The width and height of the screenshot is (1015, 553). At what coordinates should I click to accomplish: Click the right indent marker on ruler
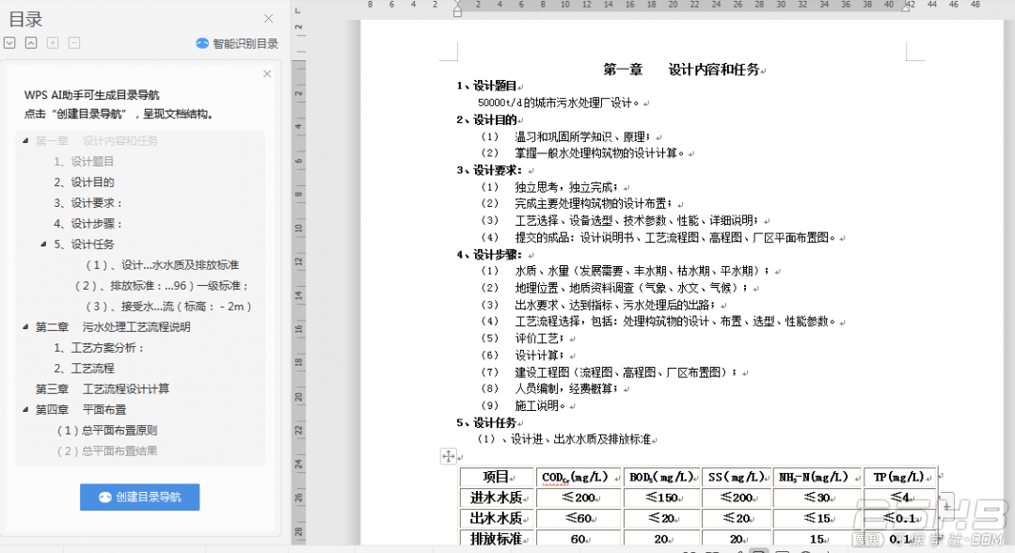907,8
